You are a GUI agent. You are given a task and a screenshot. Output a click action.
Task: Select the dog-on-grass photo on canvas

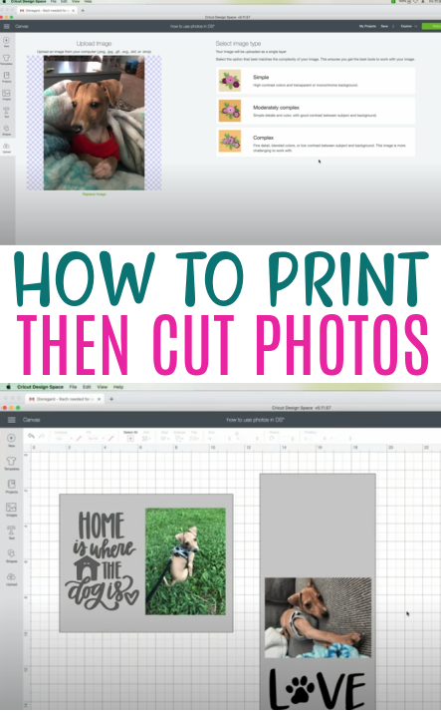185,561
